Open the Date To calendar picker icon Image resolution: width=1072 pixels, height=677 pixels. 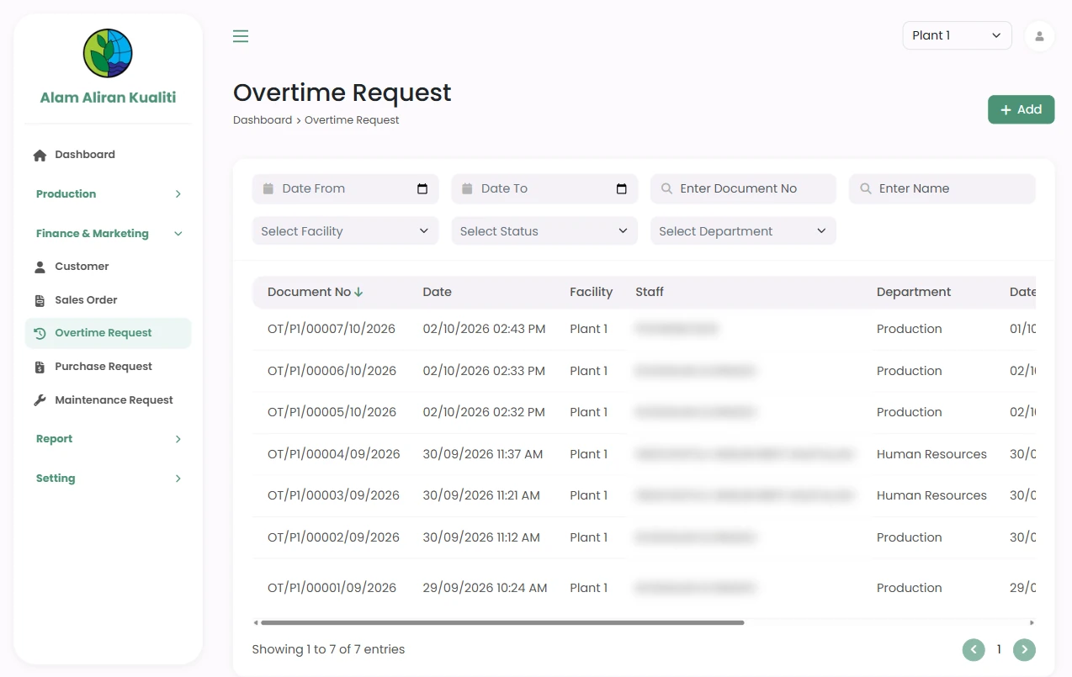(x=622, y=188)
